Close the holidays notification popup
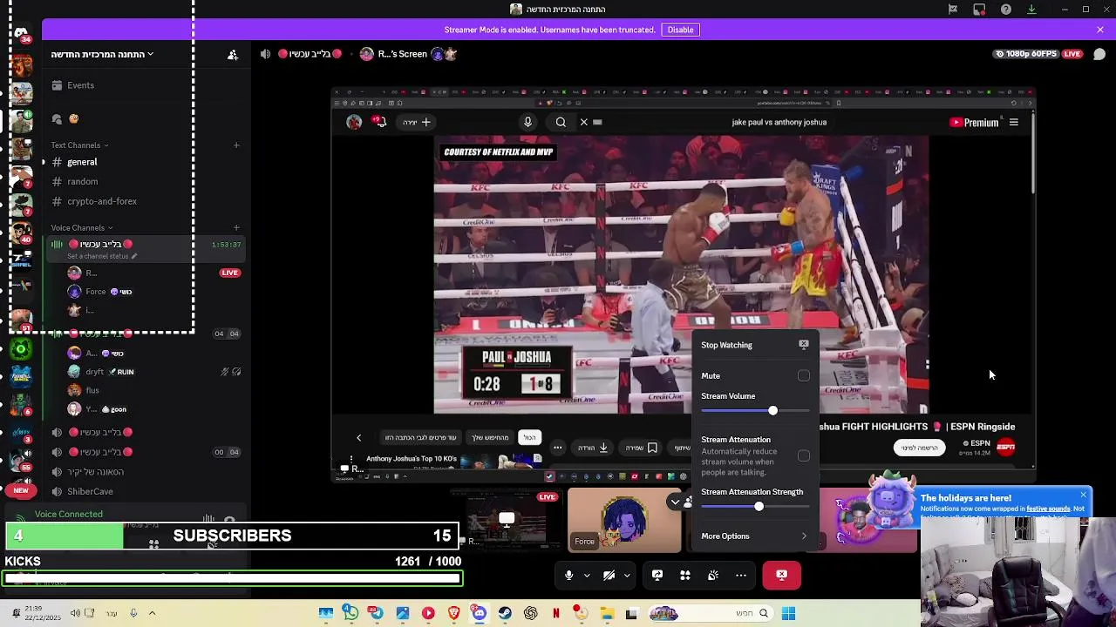Viewport: 1116px width, 627px height. tap(1083, 495)
